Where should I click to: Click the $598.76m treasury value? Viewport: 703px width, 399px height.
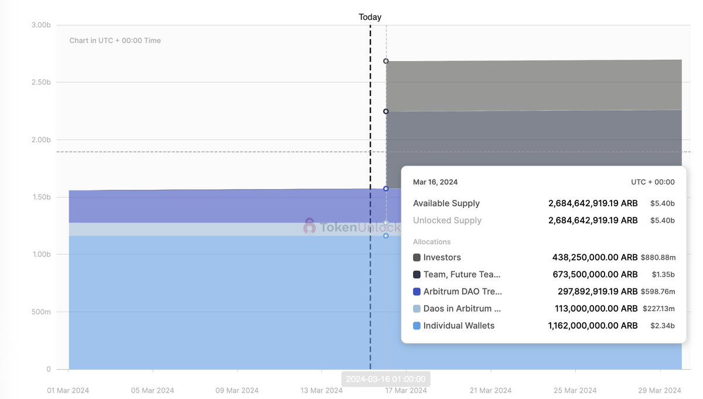point(658,291)
